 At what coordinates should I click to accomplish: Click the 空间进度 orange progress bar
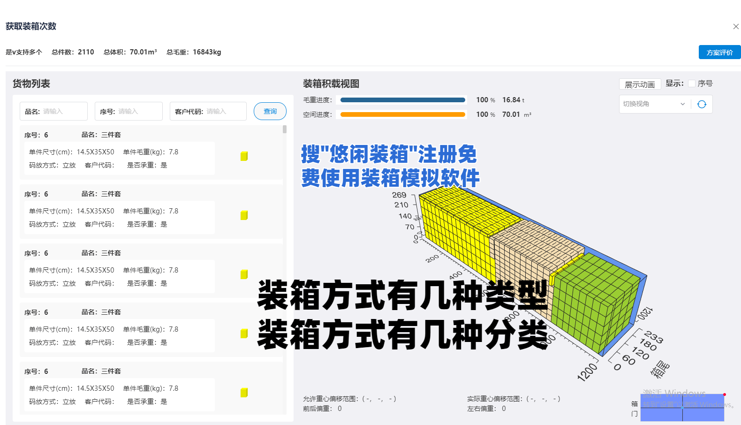(x=403, y=114)
